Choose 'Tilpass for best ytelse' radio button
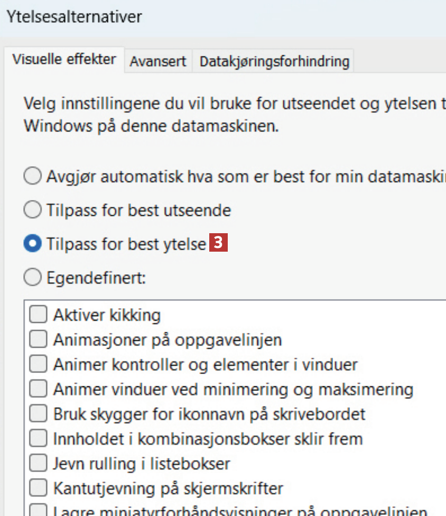Image resolution: width=446 pixels, height=516 pixels. coord(33,244)
